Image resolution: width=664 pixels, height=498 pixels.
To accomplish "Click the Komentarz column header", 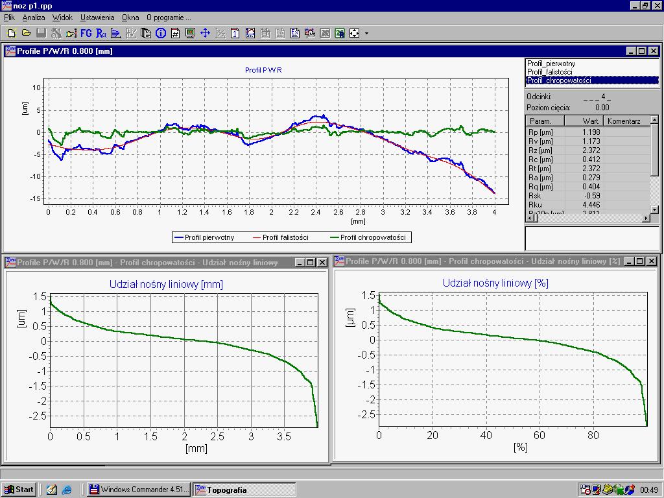I will [627, 121].
